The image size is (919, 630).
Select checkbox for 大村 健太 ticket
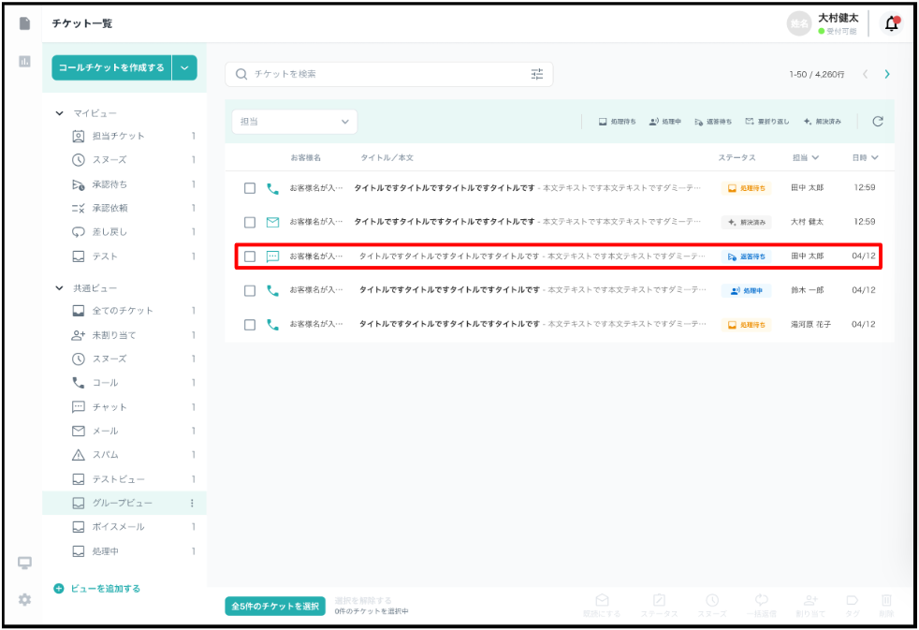click(x=250, y=222)
